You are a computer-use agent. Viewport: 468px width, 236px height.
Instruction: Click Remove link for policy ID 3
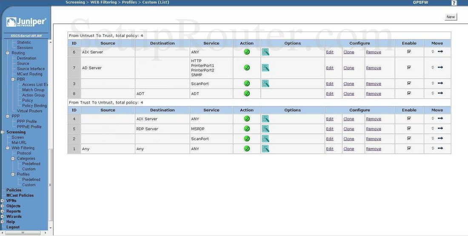[374, 84]
